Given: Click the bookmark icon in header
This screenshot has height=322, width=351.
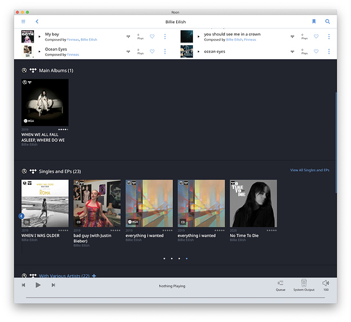Looking at the screenshot, I should 314,21.
